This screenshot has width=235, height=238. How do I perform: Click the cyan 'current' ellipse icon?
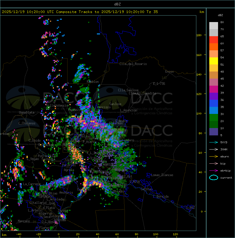click(214, 178)
